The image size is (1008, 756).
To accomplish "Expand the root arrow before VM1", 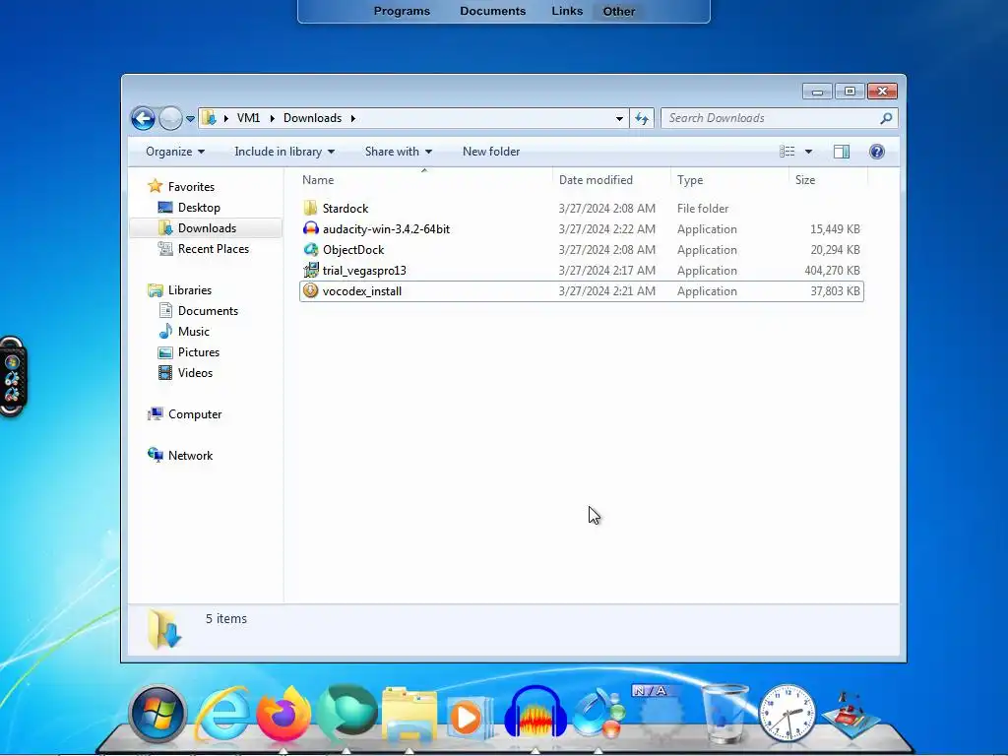I will 226,118.
